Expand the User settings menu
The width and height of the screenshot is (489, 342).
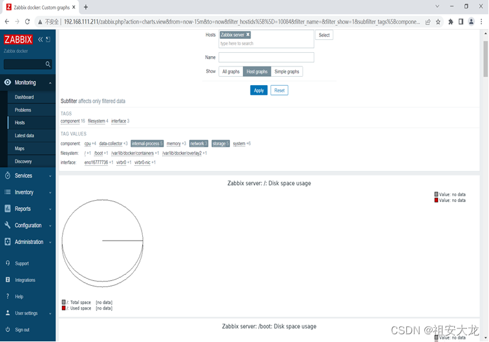50,314
